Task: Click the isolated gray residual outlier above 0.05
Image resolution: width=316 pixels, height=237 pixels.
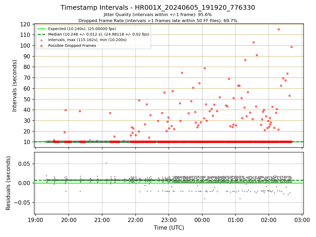Action: click(106, 163)
